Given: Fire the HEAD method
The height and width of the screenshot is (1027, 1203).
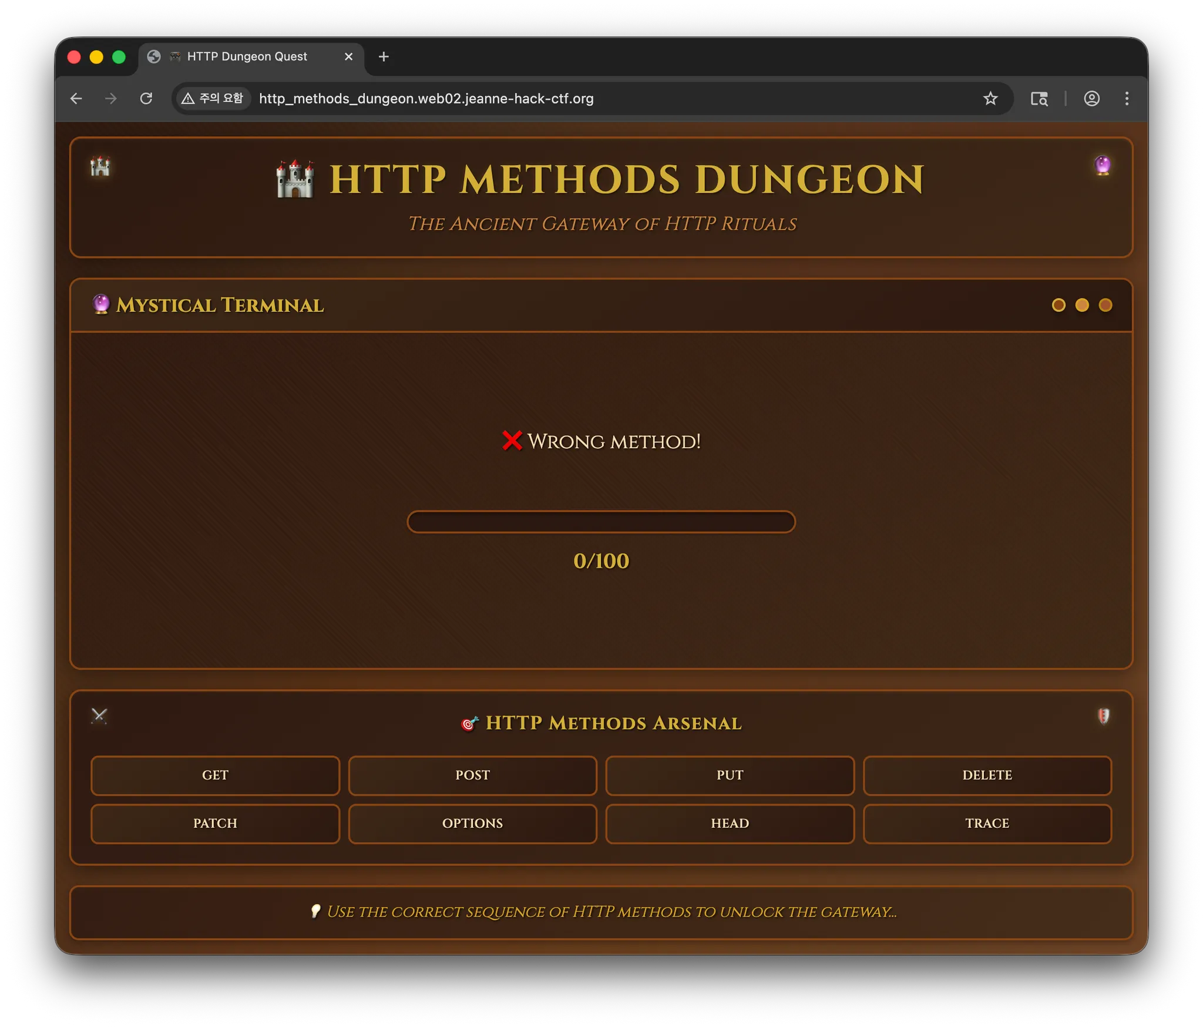Looking at the screenshot, I should pyautogui.click(x=730, y=823).
